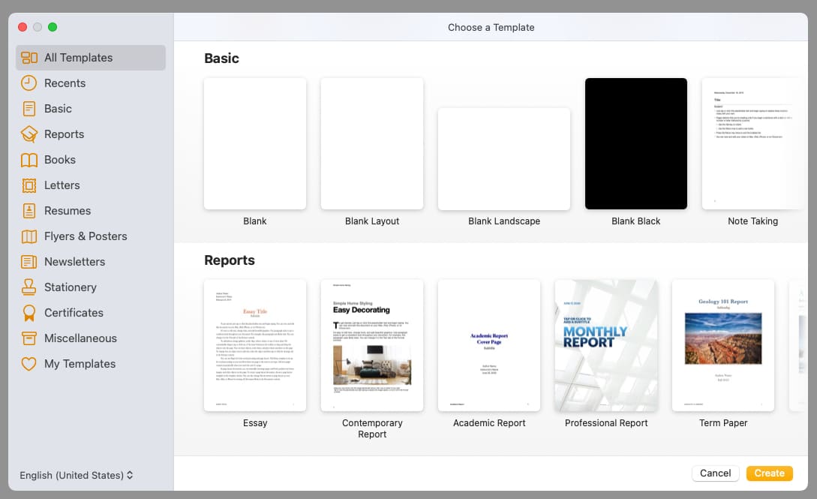
Task: Select the Resumes icon in sidebar
Action: [x=29, y=211]
